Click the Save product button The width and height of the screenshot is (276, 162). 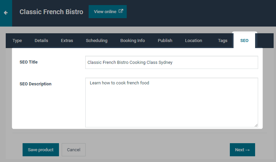pos(41,150)
